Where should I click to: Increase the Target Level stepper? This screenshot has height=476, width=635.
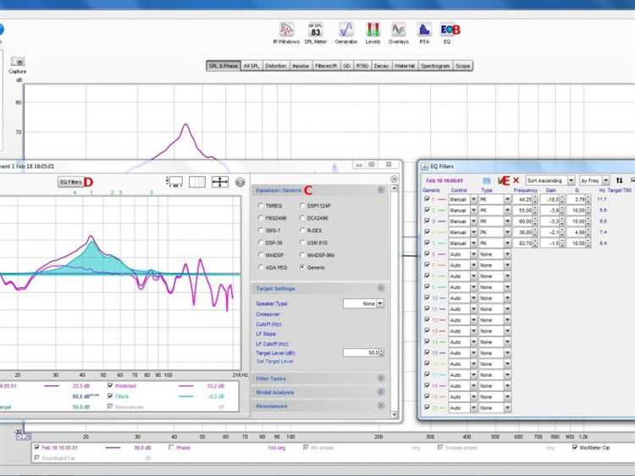click(x=382, y=351)
